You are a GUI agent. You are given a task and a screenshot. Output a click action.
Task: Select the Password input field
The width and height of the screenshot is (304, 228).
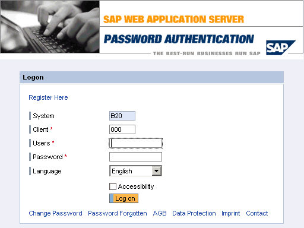(135, 157)
